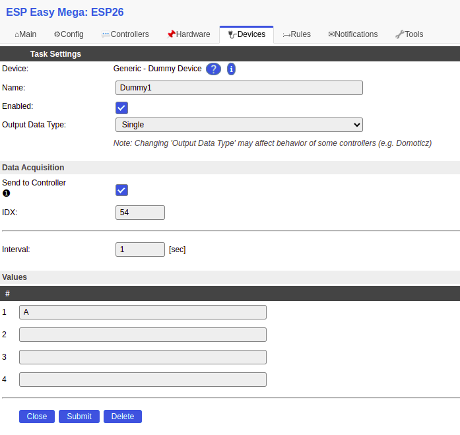This screenshot has width=460, height=435.
Task: Click the 'Task Settings' header text
Action: coord(55,54)
